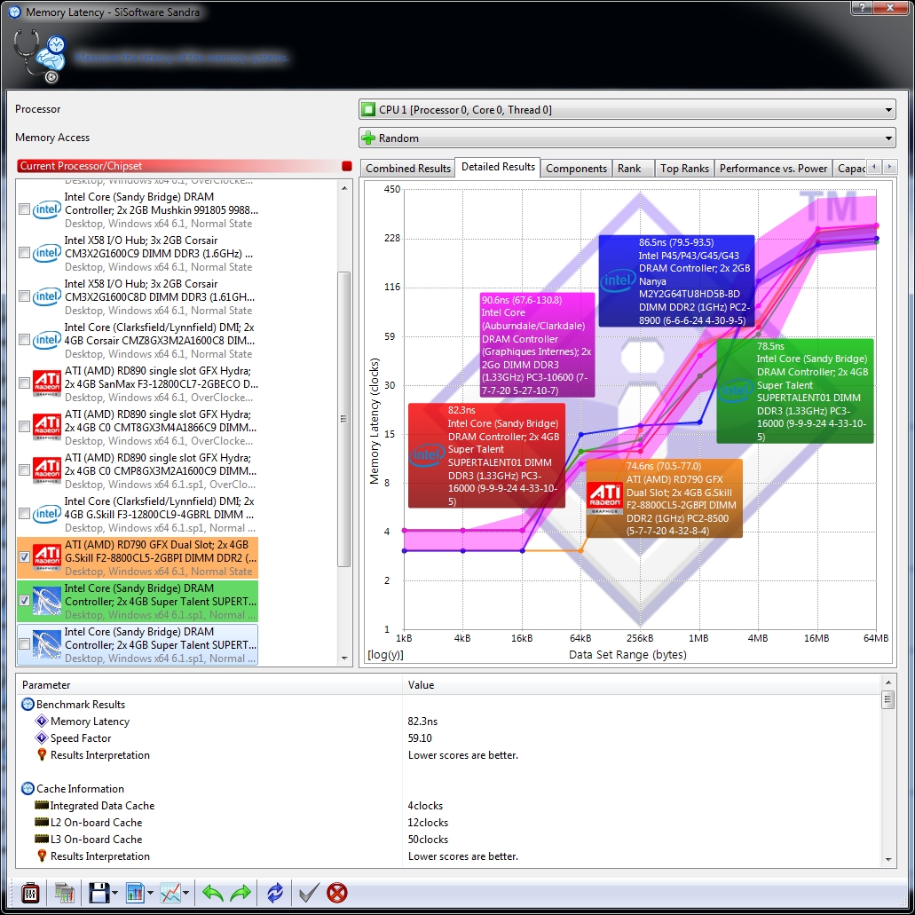The width and height of the screenshot is (915, 915).
Task: Open the bar chart icon dropdown arrow
Action: click(151, 894)
